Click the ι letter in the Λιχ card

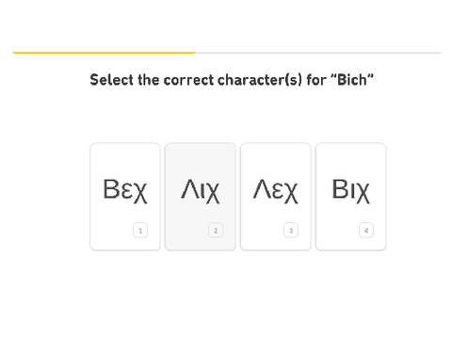[x=202, y=191]
